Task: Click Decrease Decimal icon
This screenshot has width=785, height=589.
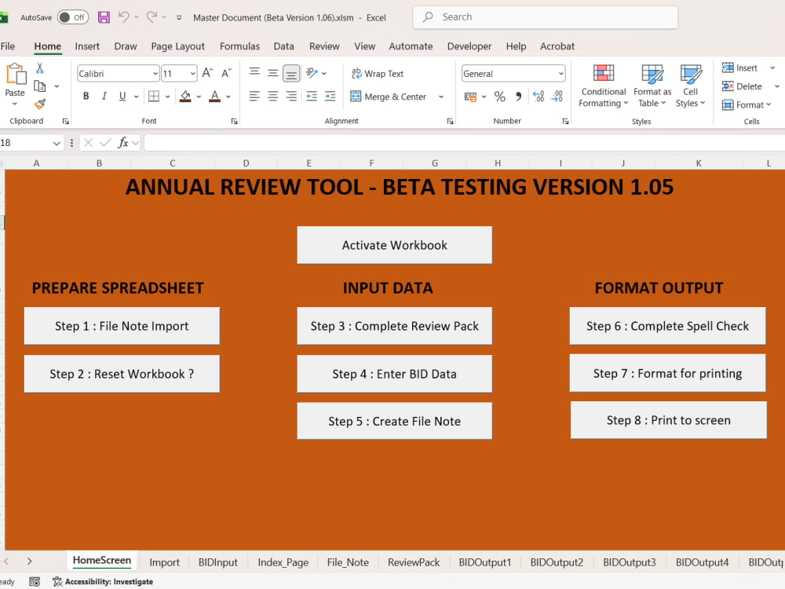Action: click(557, 96)
